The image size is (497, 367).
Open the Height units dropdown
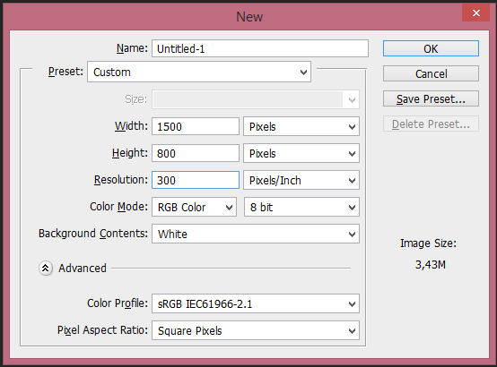coord(301,153)
